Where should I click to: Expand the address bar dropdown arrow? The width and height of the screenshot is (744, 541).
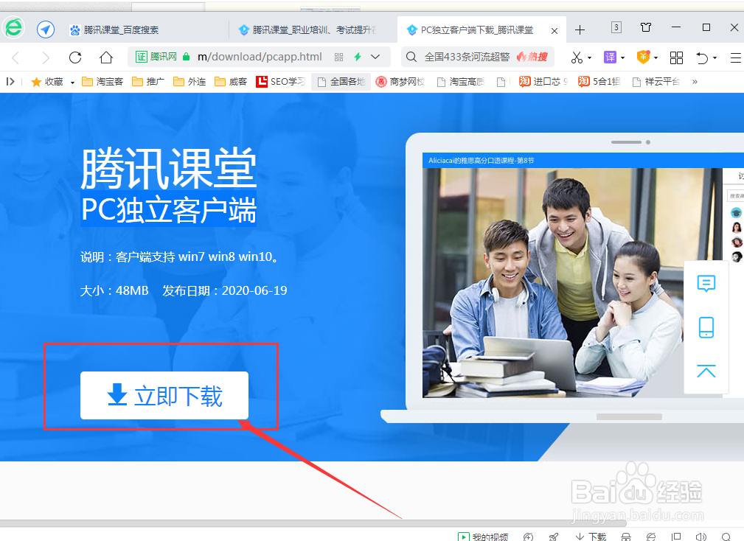375,57
